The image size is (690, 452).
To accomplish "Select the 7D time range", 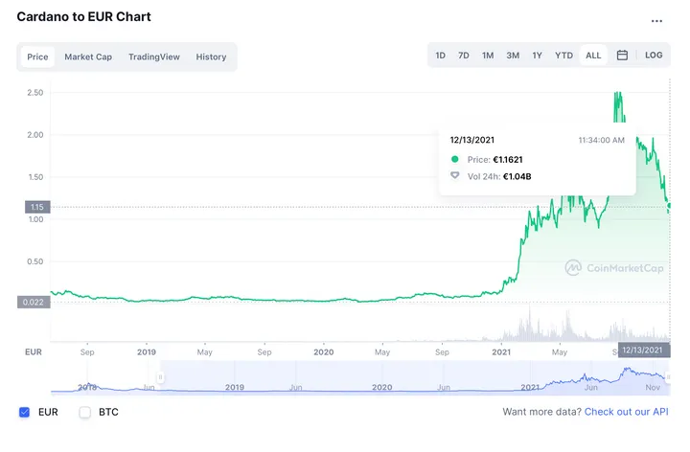I will [464, 56].
